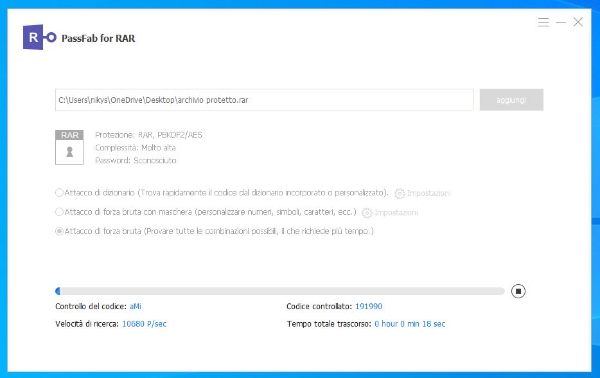Select Attacco di dizionario radio button

click(x=59, y=193)
